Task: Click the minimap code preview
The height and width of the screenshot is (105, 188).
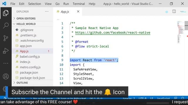Action: tap(181, 32)
